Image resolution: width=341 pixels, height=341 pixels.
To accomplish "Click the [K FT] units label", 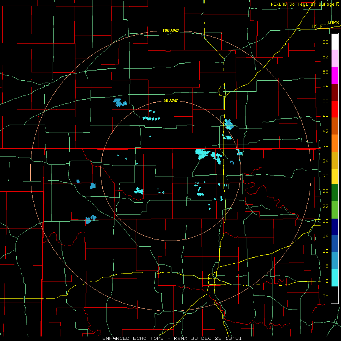I will [320, 27].
